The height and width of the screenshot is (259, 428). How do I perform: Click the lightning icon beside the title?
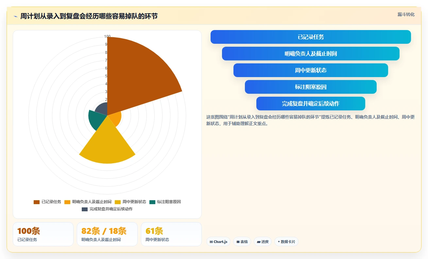(x=16, y=16)
